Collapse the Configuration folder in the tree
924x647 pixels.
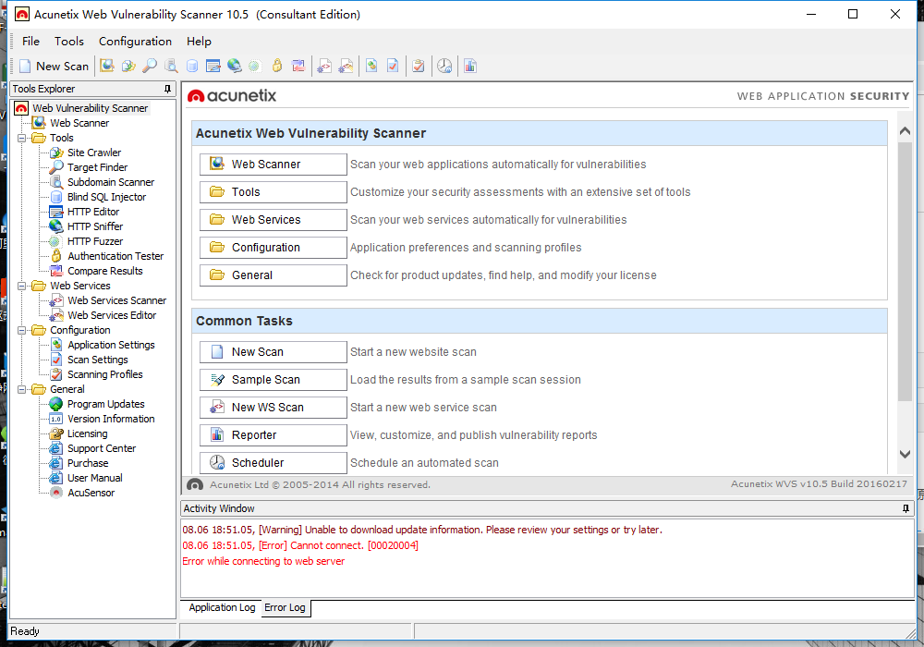coord(22,330)
